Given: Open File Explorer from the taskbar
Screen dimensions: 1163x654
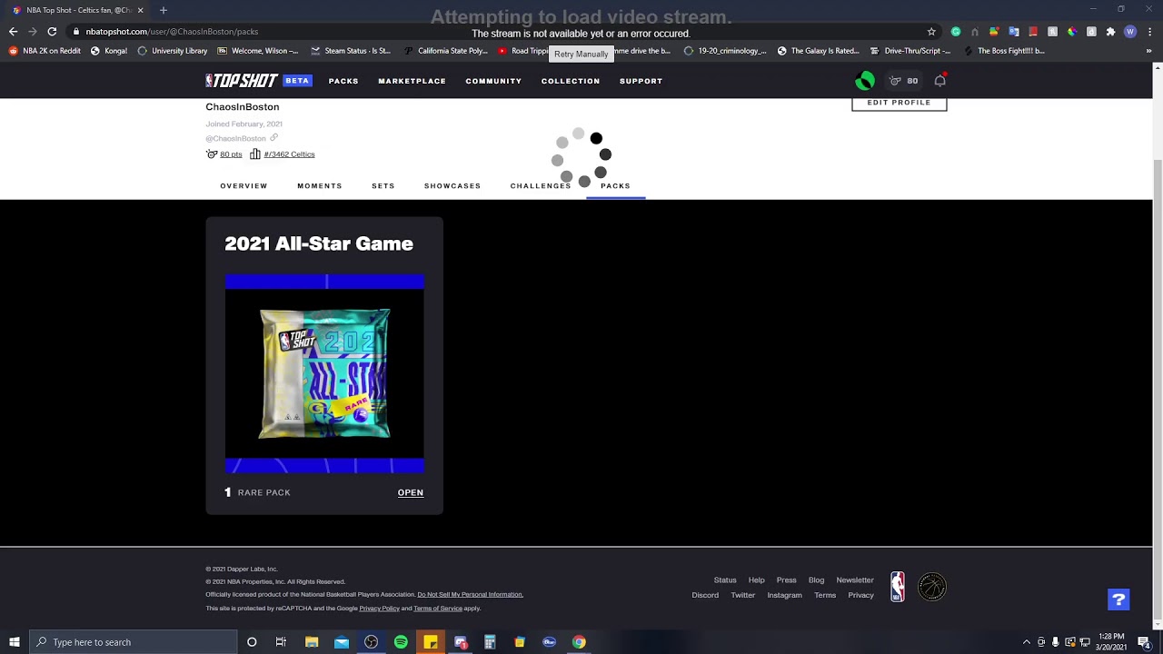Looking at the screenshot, I should pos(312,642).
